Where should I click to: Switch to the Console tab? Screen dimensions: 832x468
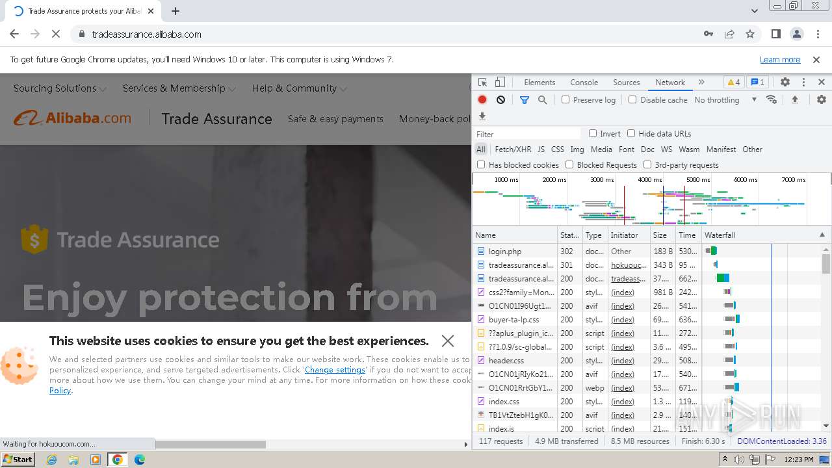[x=584, y=83]
